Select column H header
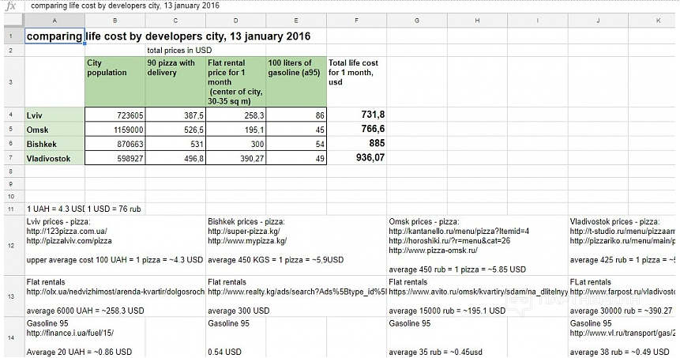This screenshot has height=358, width=680. coord(477,21)
